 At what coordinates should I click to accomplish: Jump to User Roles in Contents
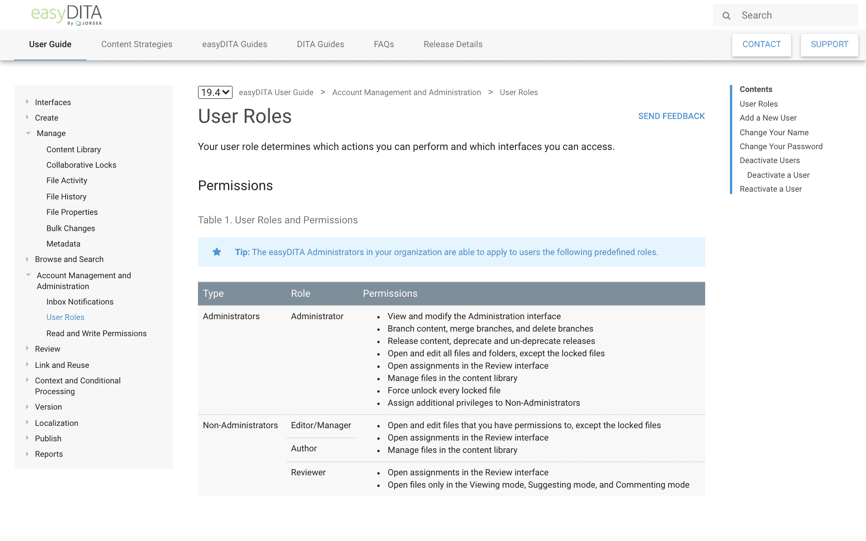(x=759, y=104)
